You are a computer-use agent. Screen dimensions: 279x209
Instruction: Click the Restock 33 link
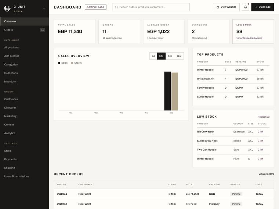(263, 117)
